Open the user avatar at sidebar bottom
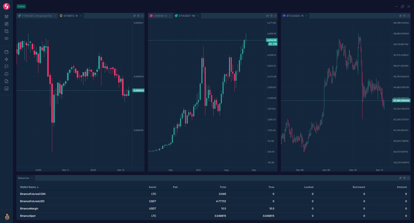 coord(7,217)
